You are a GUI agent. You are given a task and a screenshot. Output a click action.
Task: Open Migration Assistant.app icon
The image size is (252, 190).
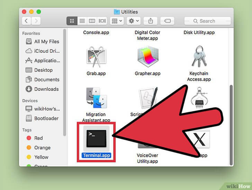click(x=96, y=98)
